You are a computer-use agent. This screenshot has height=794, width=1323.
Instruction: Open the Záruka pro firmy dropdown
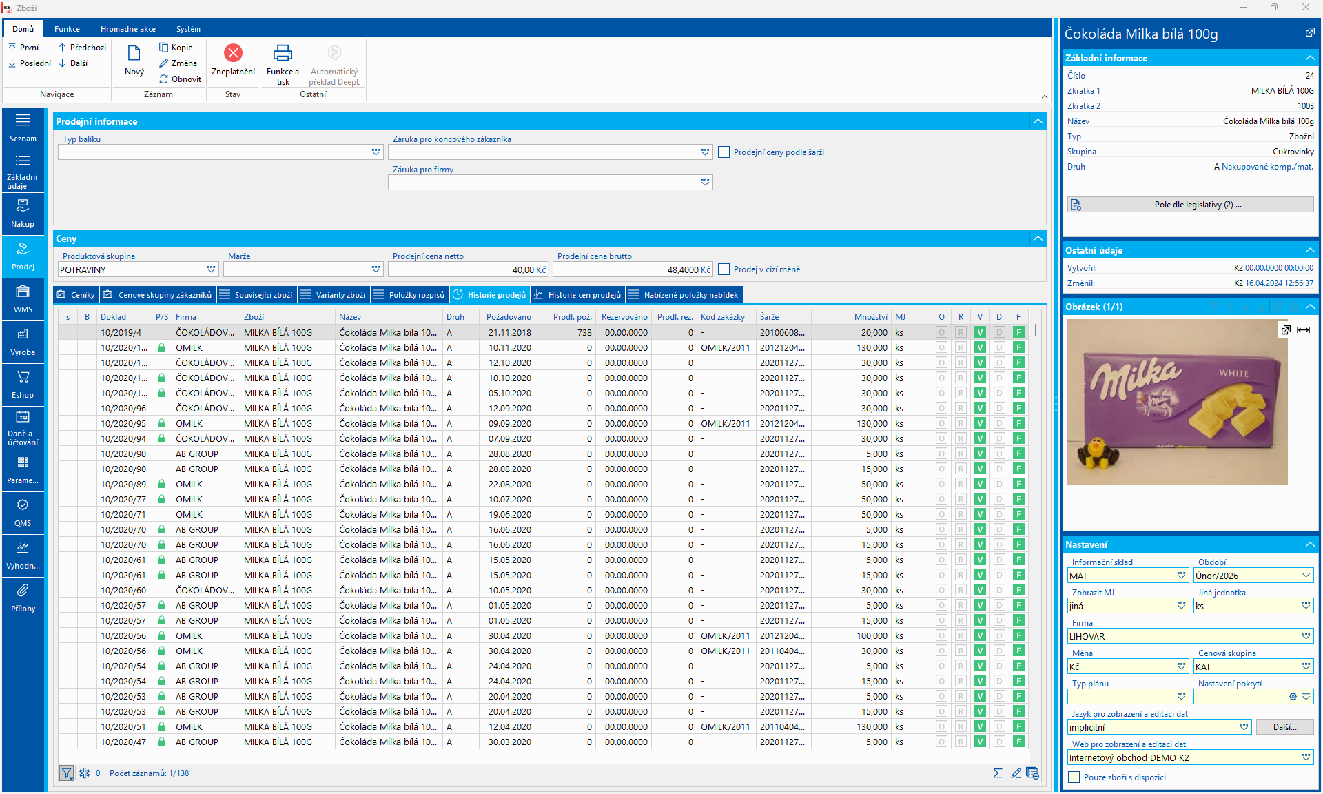click(x=705, y=183)
